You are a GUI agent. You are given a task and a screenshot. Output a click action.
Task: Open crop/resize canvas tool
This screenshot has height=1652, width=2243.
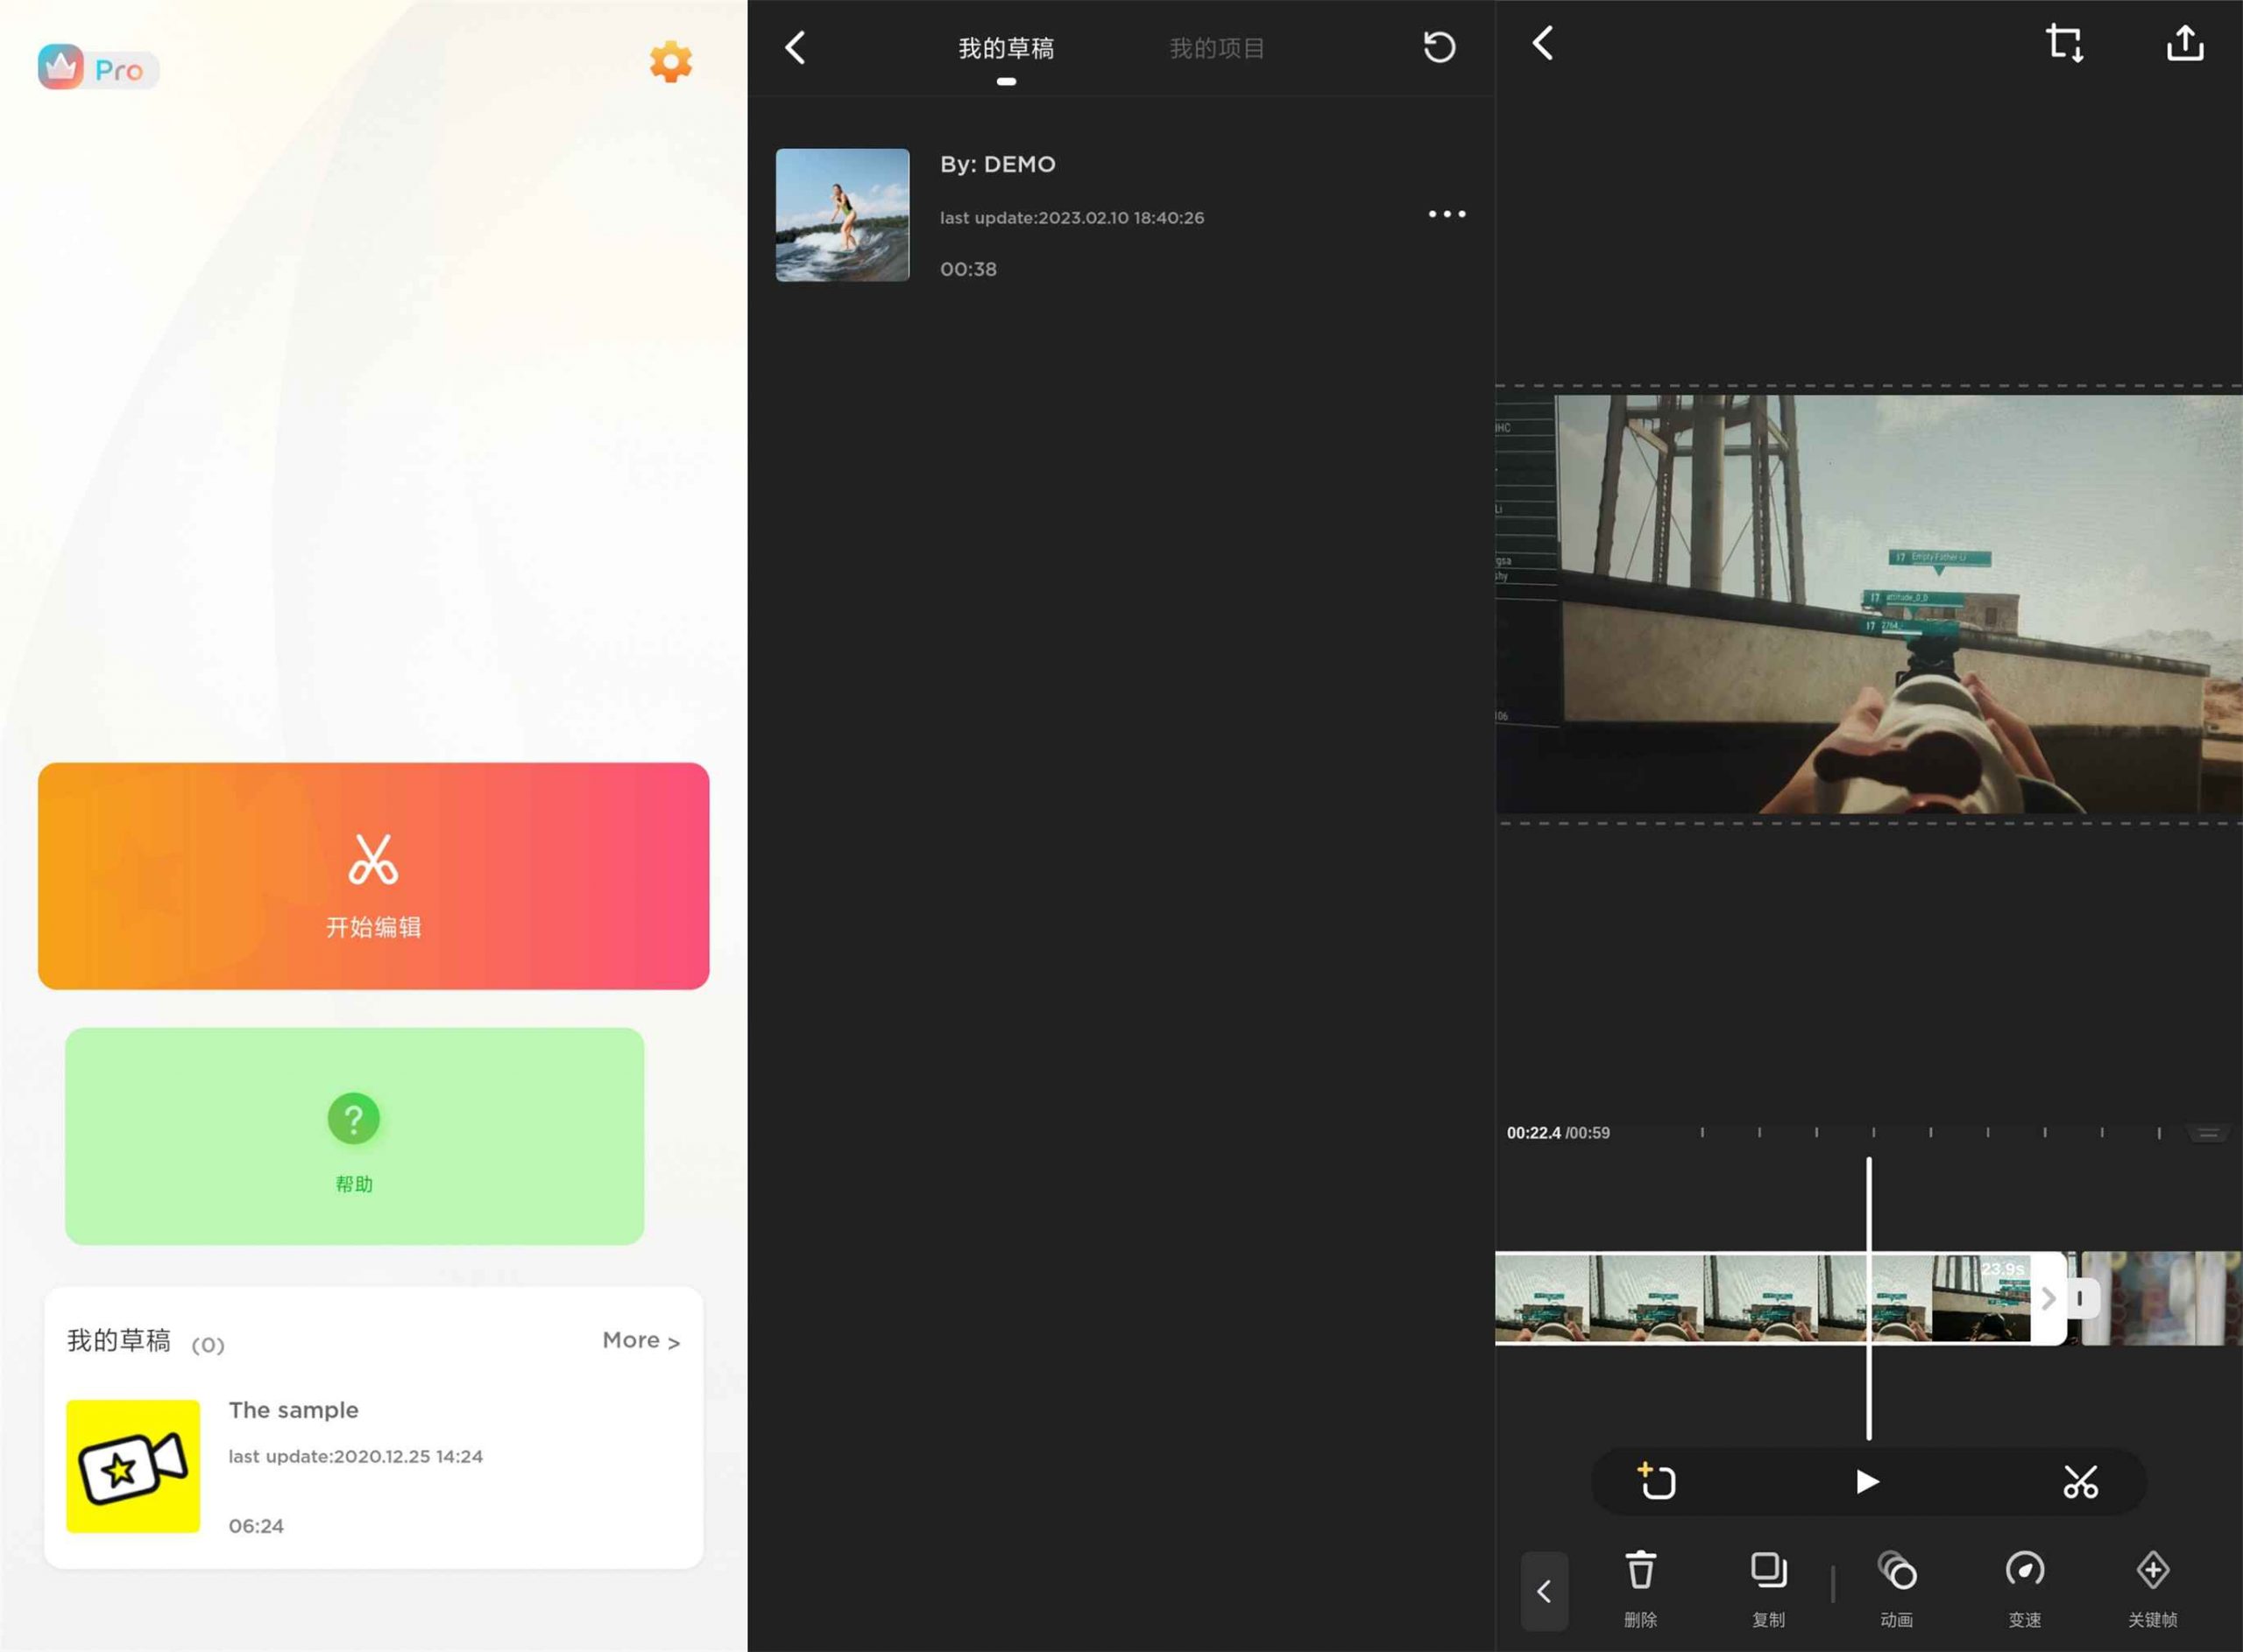2064,44
